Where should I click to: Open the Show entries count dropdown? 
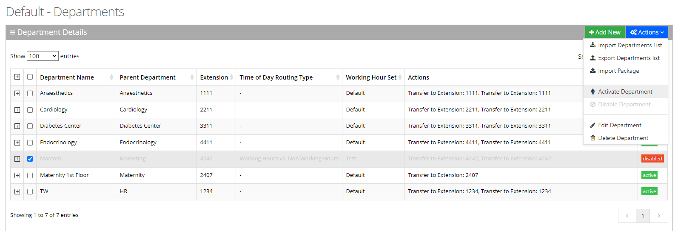pos(43,56)
